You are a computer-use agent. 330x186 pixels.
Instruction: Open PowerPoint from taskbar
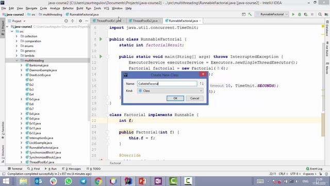click(143, 181)
